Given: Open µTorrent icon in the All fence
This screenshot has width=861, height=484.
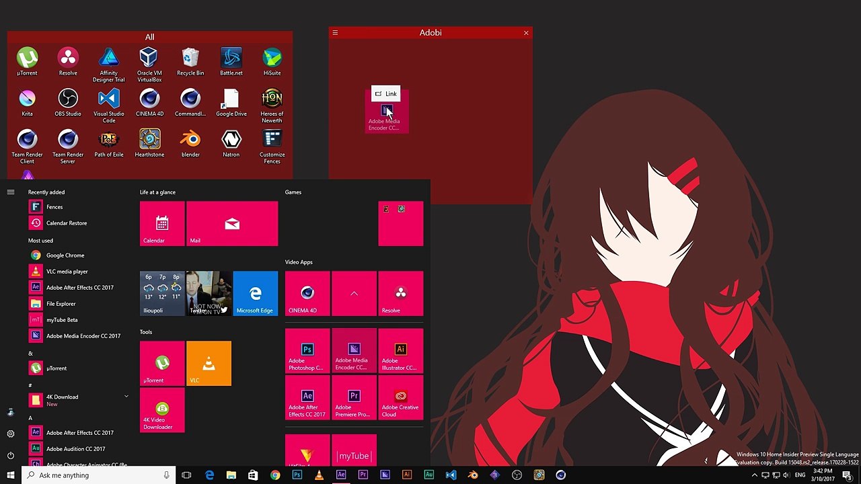Looking at the screenshot, I should coord(27,61).
